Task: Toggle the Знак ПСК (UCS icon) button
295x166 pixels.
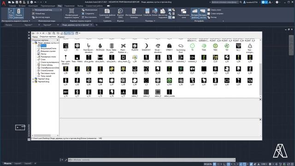Action: click(11, 13)
